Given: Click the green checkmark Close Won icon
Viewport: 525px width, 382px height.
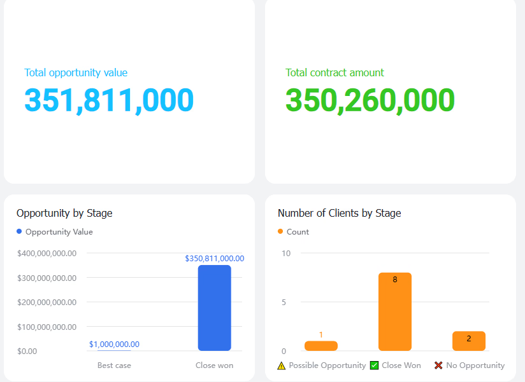Looking at the screenshot, I should (x=375, y=365).
